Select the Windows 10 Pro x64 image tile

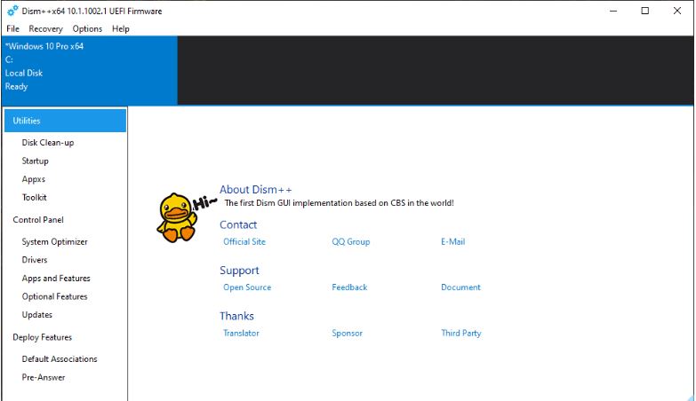click(x=89, y=70)
